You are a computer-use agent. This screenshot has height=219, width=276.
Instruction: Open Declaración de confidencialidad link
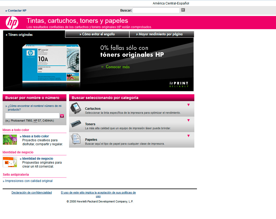point(32,192)
